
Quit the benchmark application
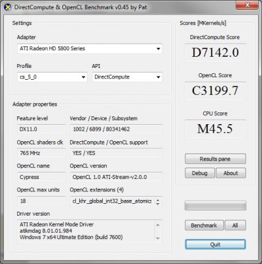click(x=215, y=244)
